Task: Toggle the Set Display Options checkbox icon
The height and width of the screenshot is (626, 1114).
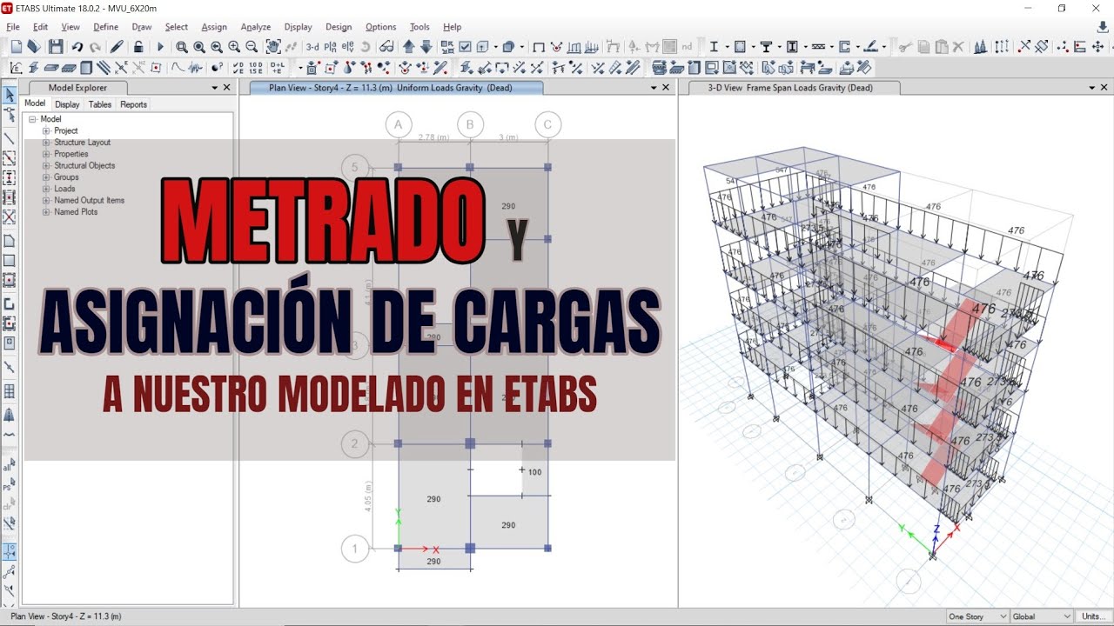Action: pos(465,46)
